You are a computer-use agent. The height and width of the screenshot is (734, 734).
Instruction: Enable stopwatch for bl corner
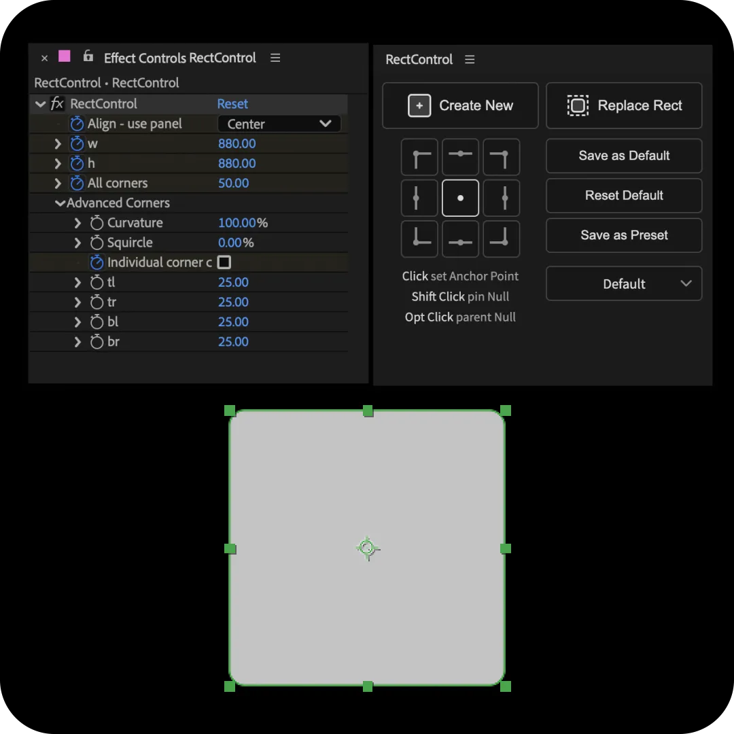pos(97,321)
